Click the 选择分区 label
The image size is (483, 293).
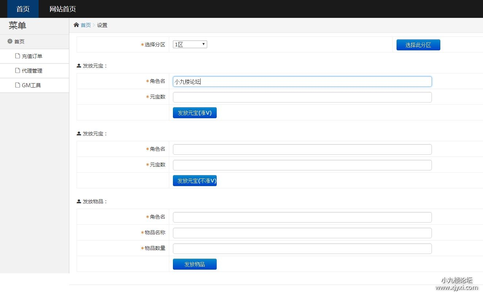pos(155,45)
